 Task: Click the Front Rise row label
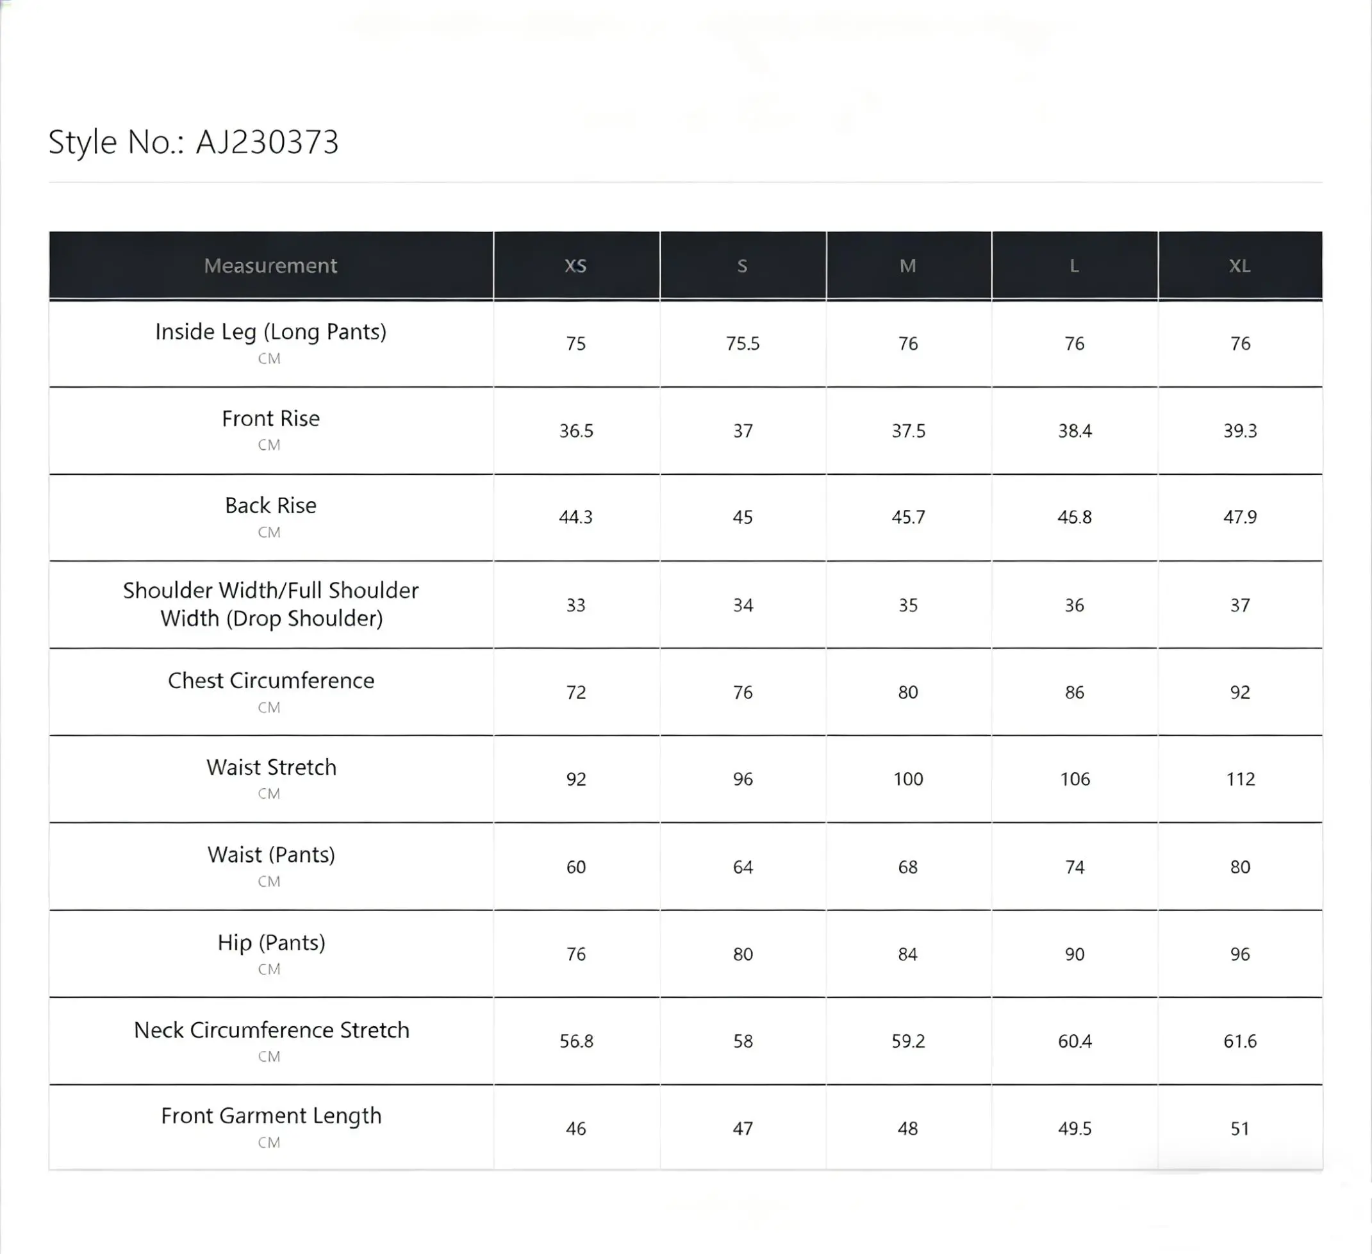[271, 418]
